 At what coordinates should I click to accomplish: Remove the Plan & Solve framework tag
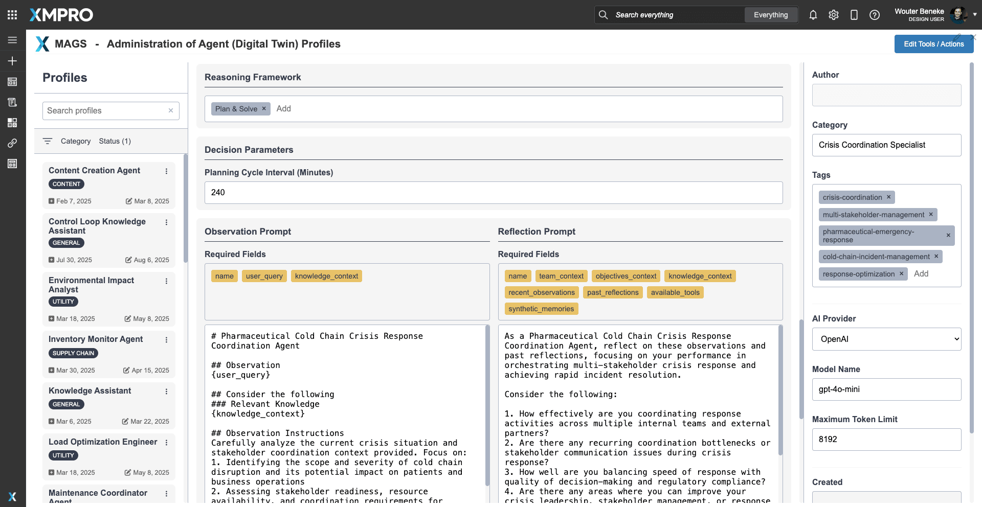(x=264, y=108)
